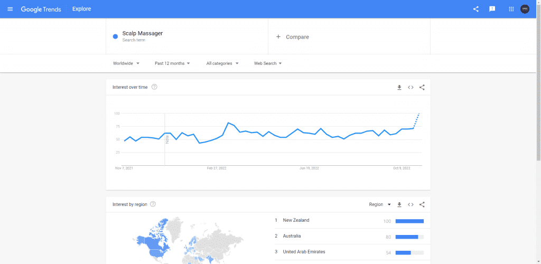Expand the All categories dropdown

[x=222, y=63]
